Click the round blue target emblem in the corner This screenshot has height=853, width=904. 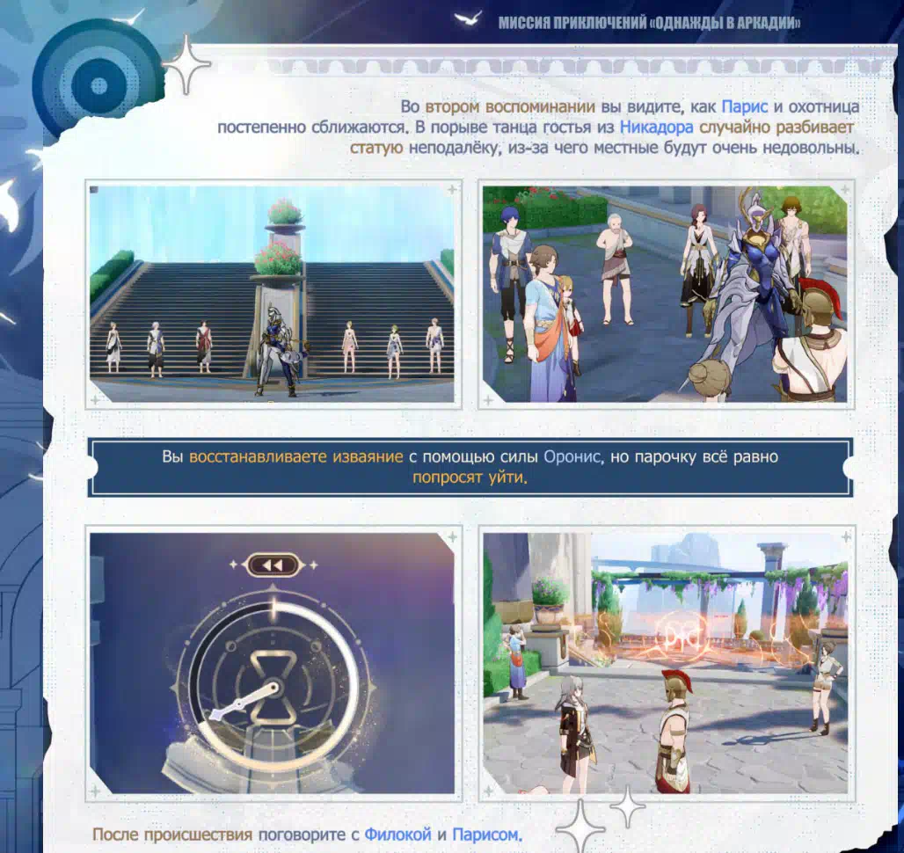(x=98, y=85)
